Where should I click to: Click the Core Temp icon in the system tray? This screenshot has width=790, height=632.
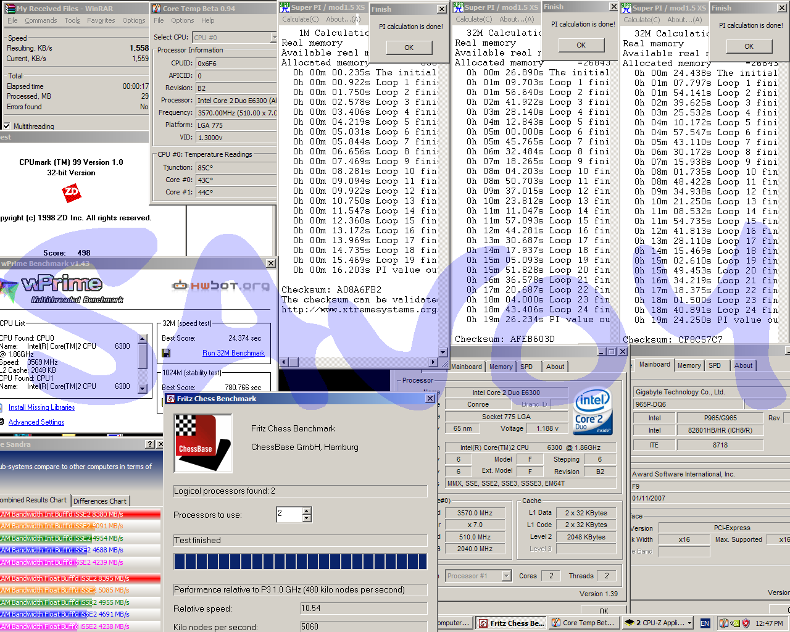(725, 623)
